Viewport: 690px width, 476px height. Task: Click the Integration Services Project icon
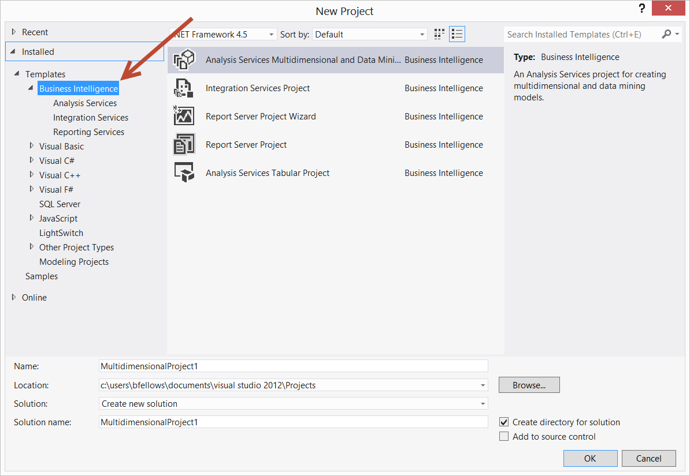pyautogui.click(x=184, y=88)
